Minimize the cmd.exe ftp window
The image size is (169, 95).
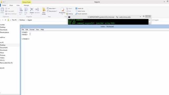tap(140, 17)
